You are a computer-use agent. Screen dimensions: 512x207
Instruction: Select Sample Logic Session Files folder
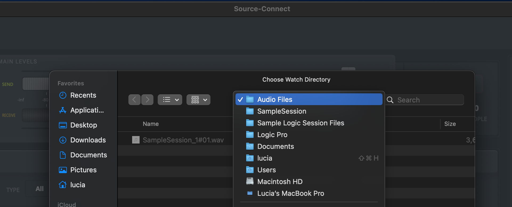300,123
